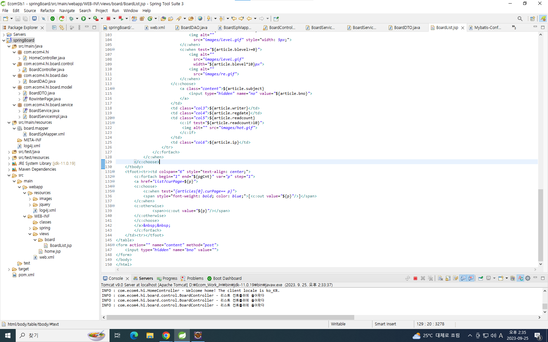This screenshot has height=342, width=548.
Task: Collapse the springBoard project node
Action: (x=4, y=40)
